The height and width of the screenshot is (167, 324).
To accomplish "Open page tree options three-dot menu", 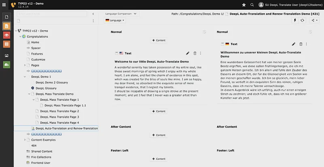I will [93, 21].
